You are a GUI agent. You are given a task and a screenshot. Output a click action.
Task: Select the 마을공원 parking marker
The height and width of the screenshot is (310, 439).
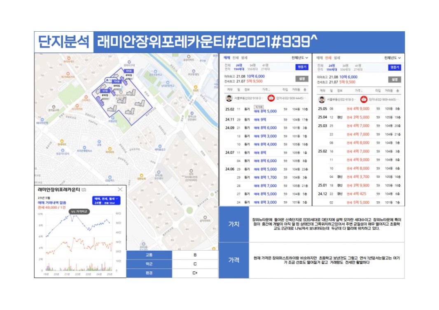coord(113,118)
